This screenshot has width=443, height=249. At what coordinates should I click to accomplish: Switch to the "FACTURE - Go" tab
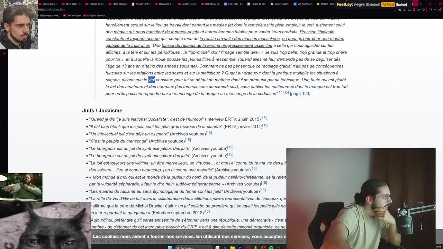pos(233,4)
